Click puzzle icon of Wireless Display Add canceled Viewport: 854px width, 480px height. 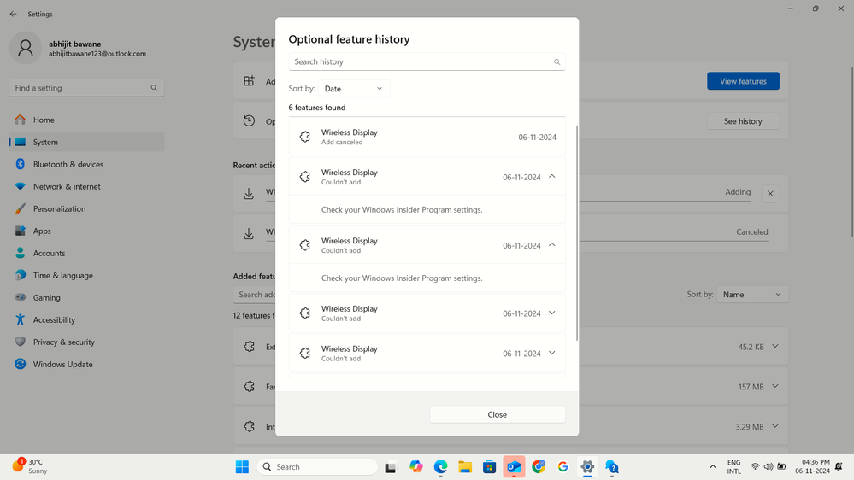(305, 137)
